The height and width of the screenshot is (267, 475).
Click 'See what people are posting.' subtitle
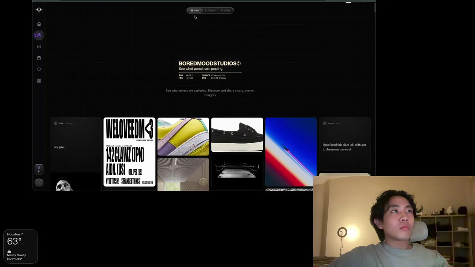coord(201,69)
